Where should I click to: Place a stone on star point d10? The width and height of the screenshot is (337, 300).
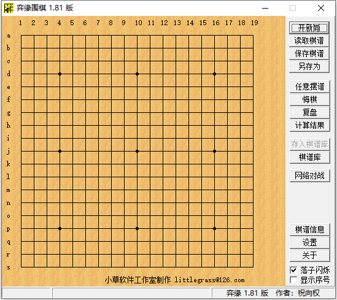click(137, 74)
